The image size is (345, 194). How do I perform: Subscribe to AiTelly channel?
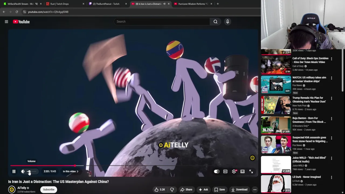tap(49, 189)
